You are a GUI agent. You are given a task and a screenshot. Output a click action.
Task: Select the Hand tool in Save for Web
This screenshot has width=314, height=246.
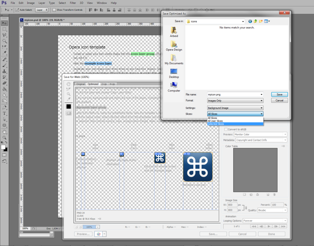(x=68, y=84)
